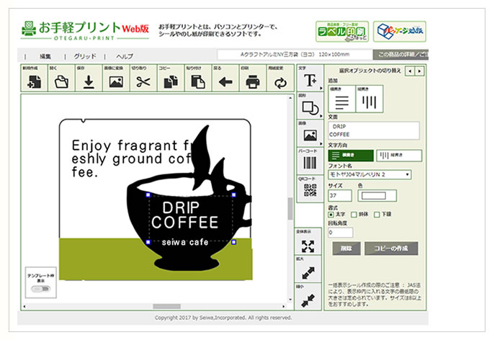Select the 文字 text tool
The height and width of the screenshot is (340, 497).
click(310, 78)
